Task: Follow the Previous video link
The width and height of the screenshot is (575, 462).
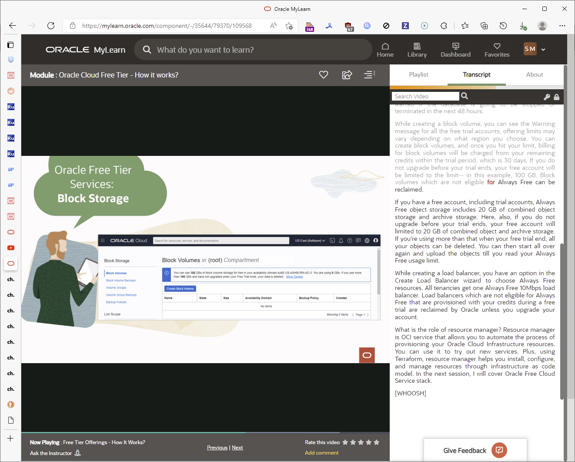Action: (217, 448)
